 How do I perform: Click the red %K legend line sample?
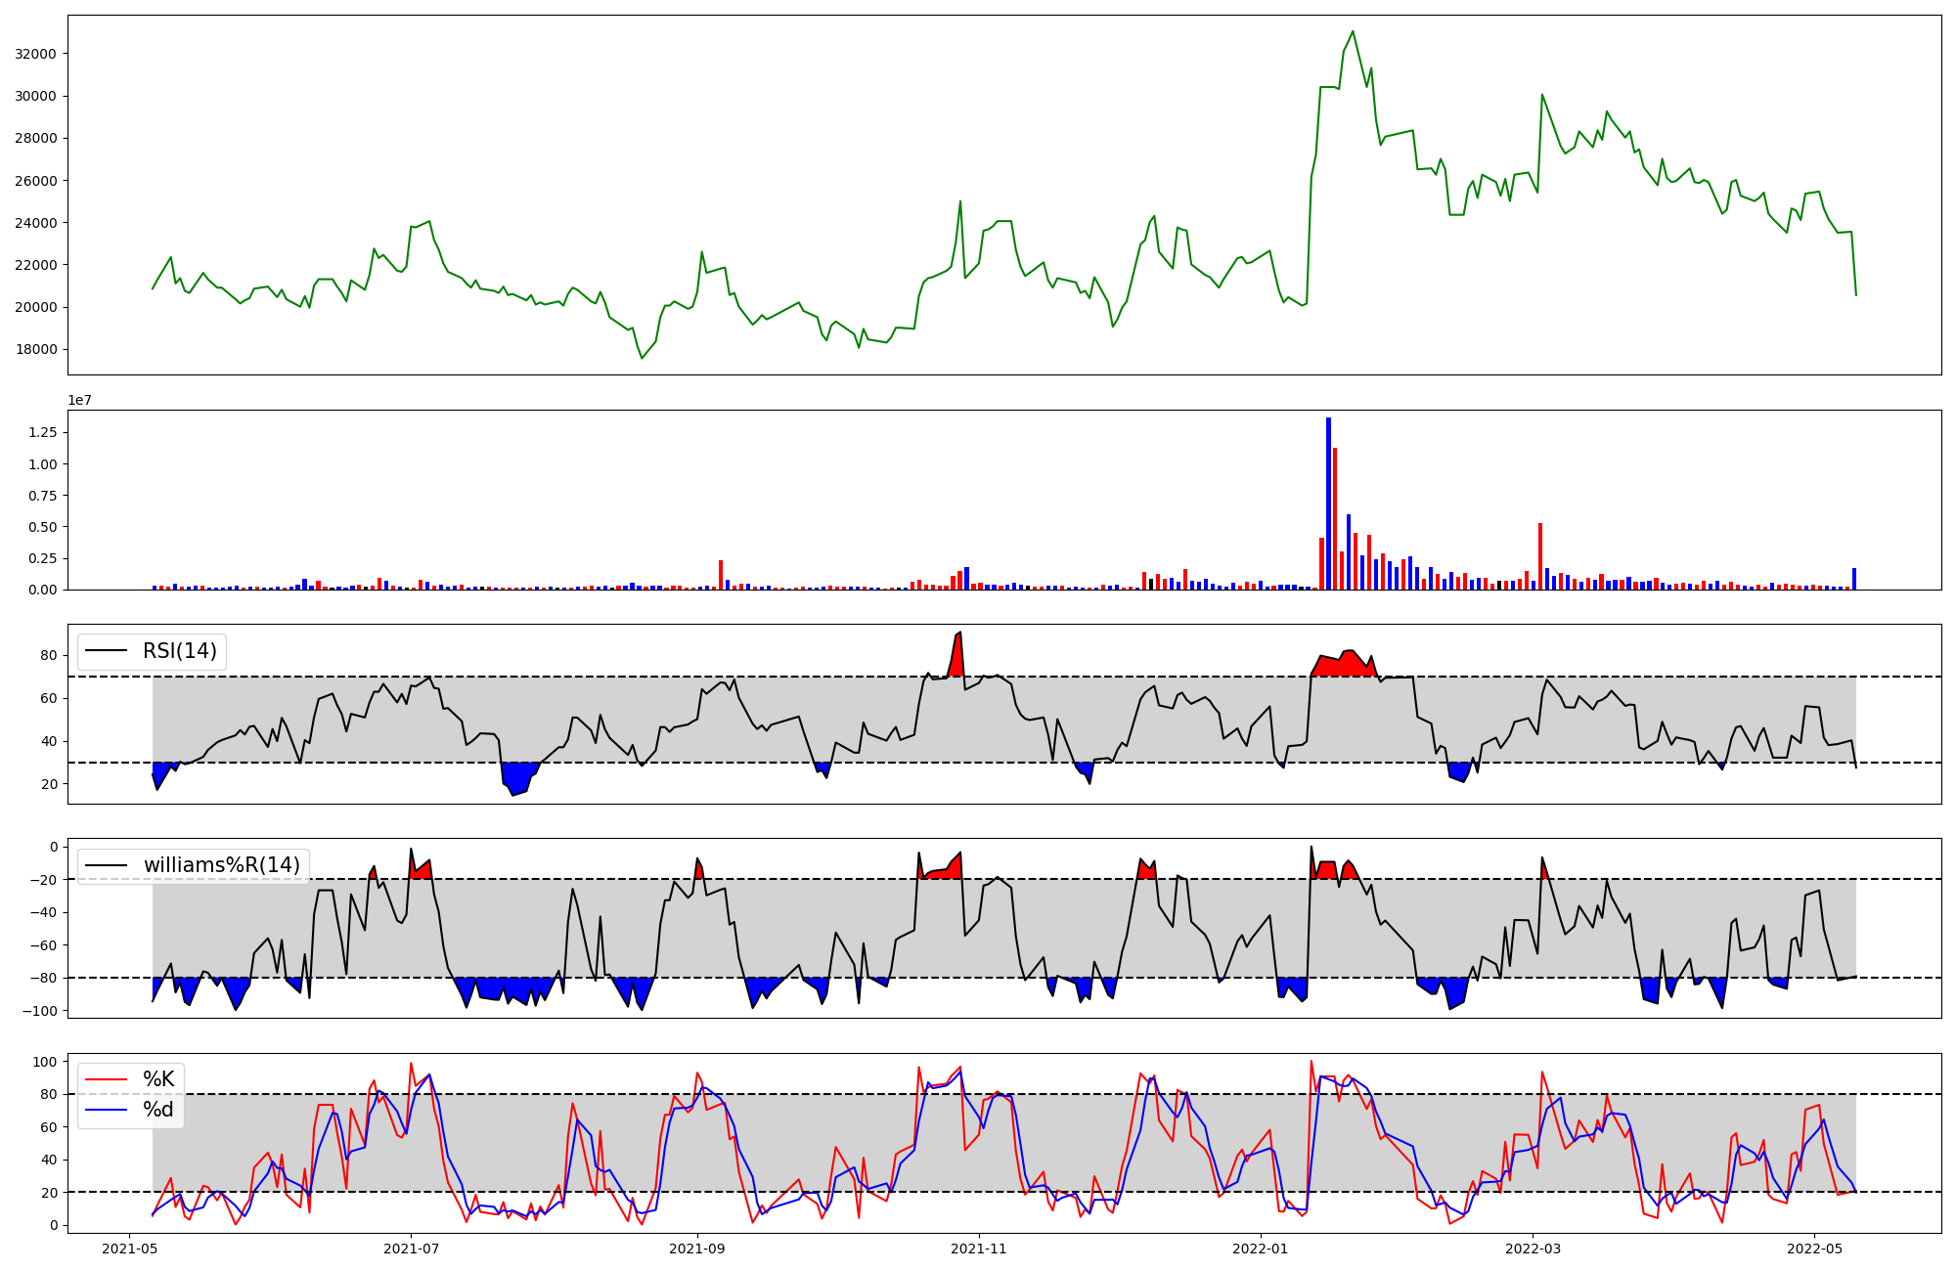coord(107,1079)
